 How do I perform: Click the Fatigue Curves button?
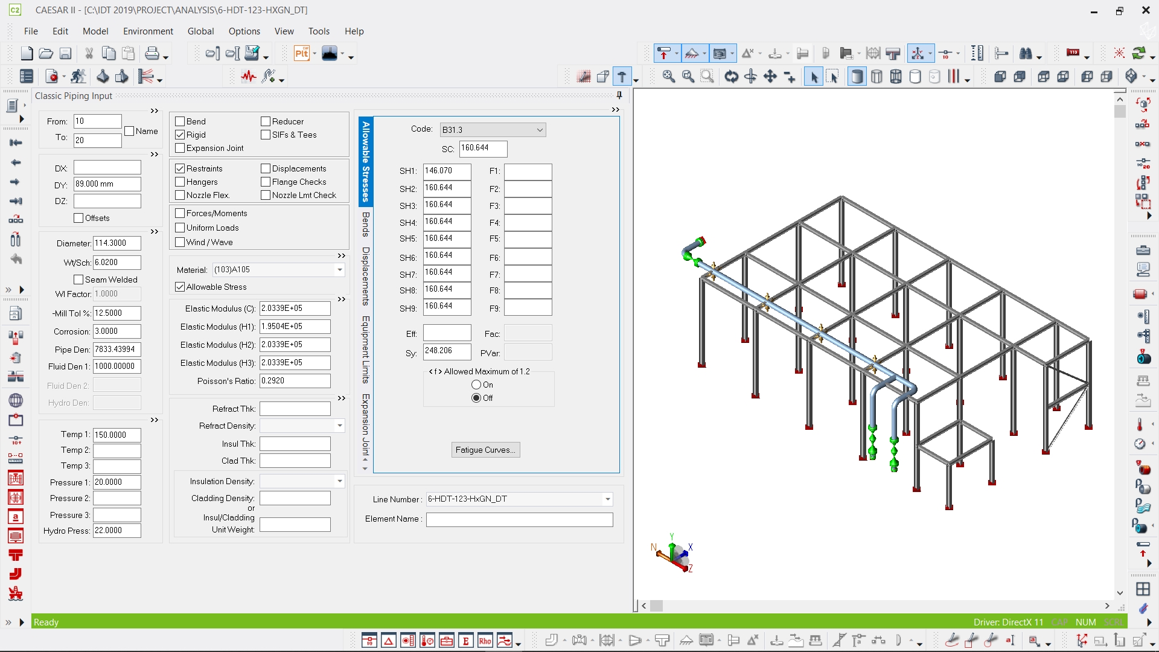point(485,450)
